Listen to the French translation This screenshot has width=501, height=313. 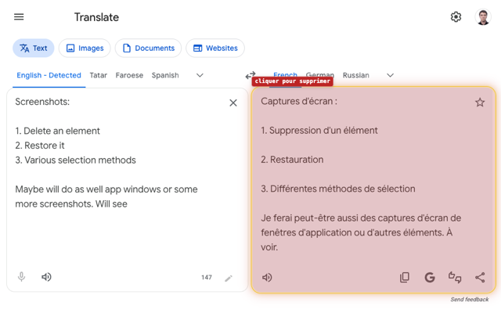click(x=267, y=277)
